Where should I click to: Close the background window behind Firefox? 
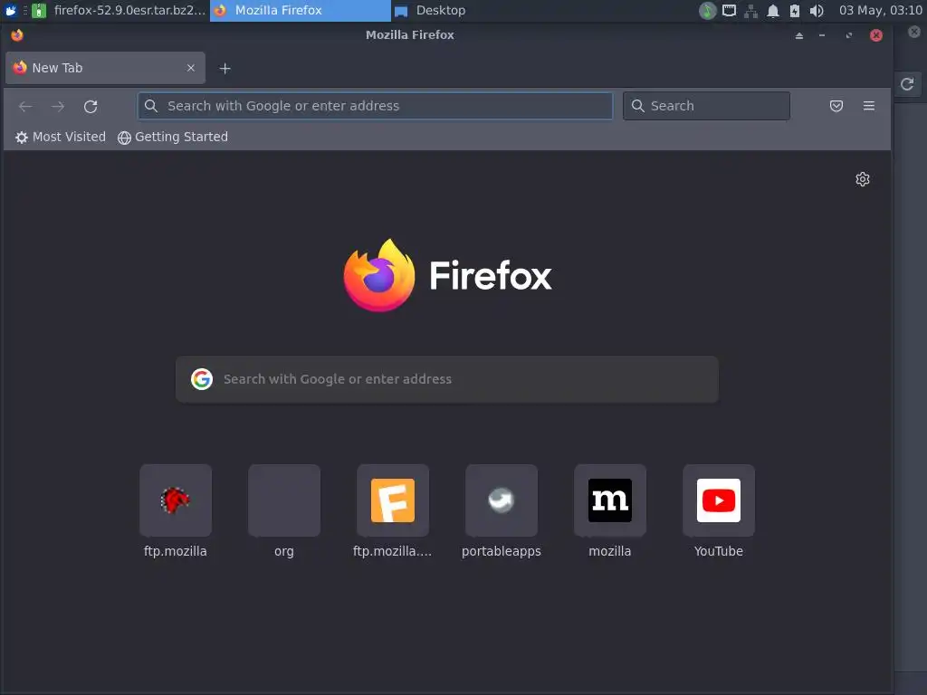pos(914,32)
